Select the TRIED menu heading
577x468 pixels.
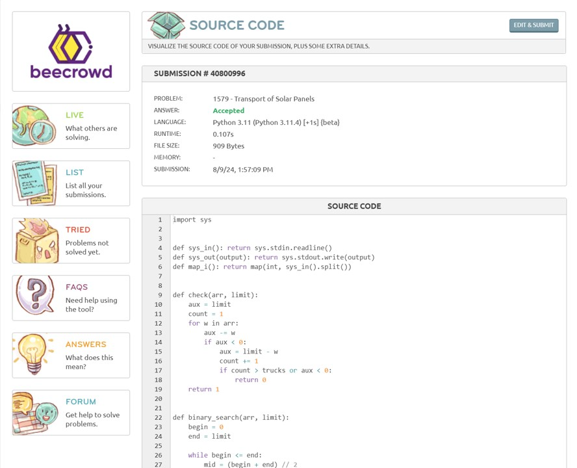pos(78,229)
